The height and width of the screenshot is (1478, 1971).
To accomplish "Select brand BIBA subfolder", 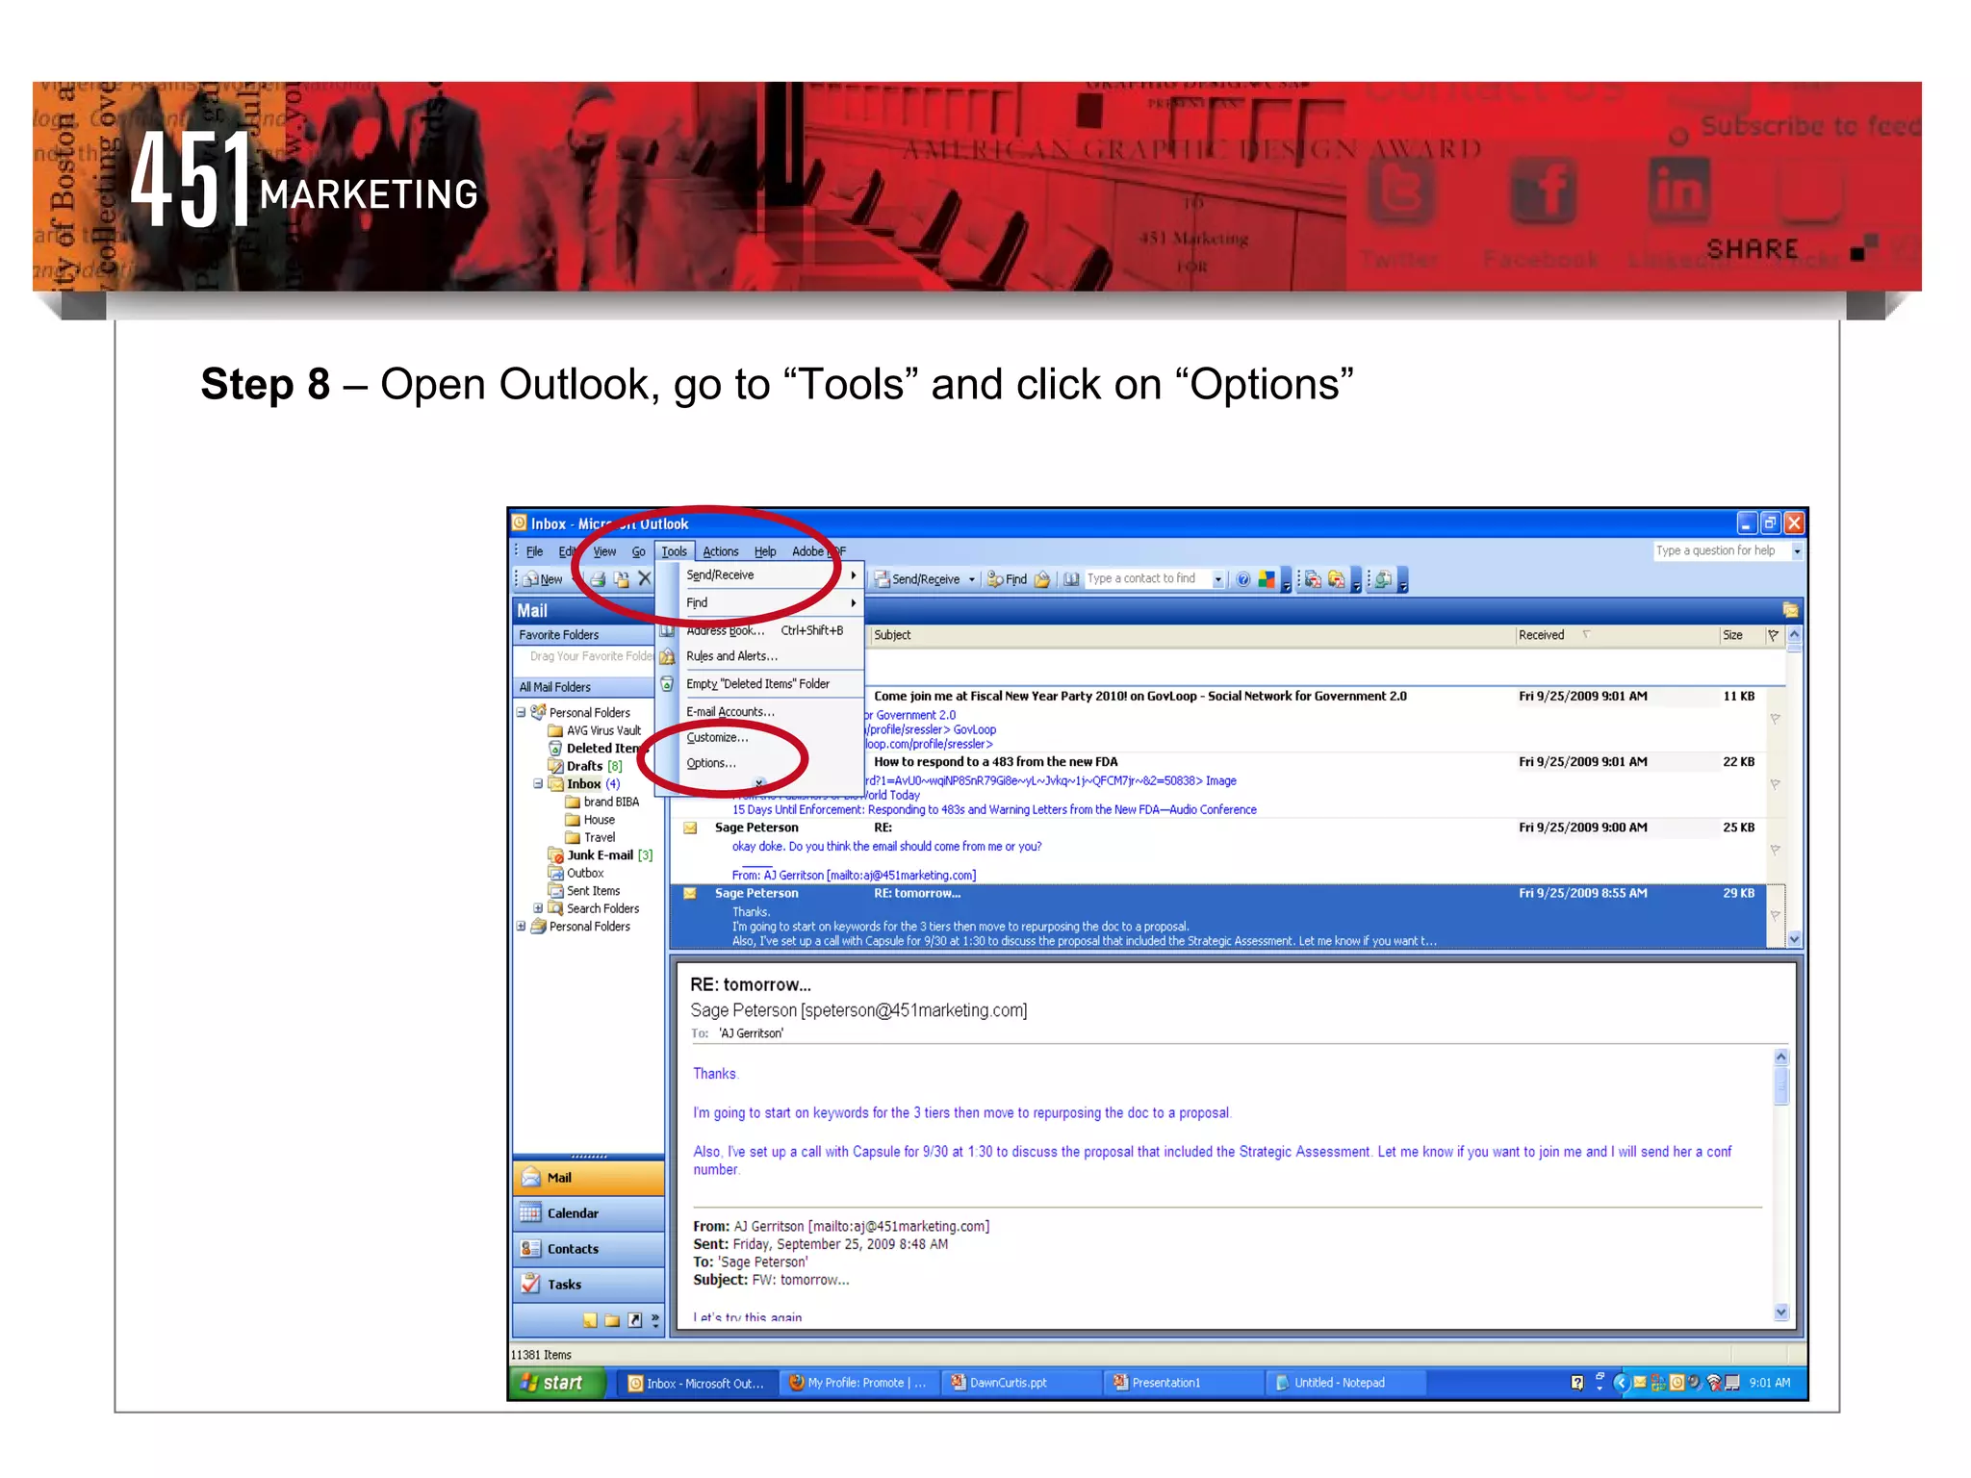I will pos(602,803).
